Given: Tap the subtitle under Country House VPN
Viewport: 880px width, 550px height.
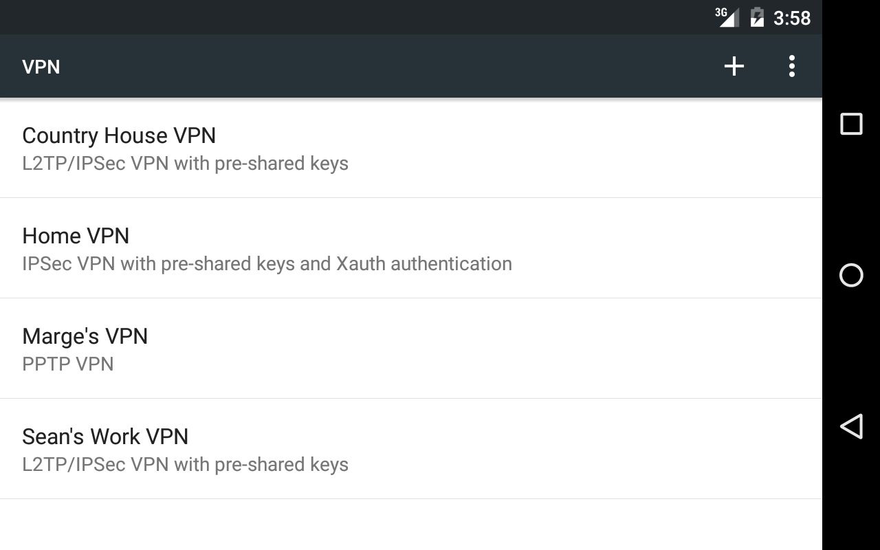Looking at the screenshot, I should tap(185, 164).
